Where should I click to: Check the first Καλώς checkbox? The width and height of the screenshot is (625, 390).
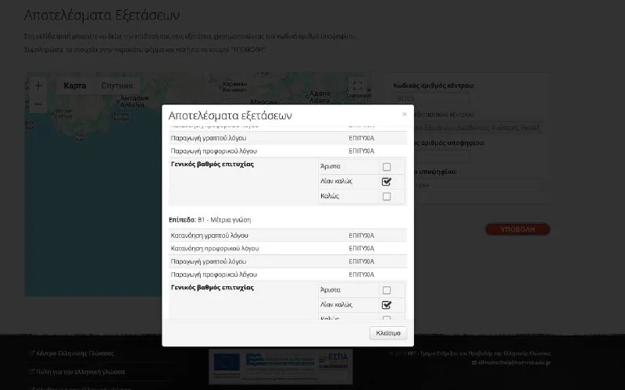coord(386,197)
